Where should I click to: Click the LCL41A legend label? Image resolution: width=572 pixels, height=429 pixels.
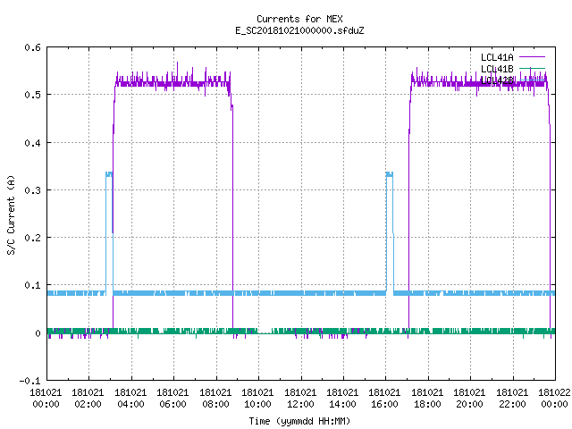click(497, 57)
